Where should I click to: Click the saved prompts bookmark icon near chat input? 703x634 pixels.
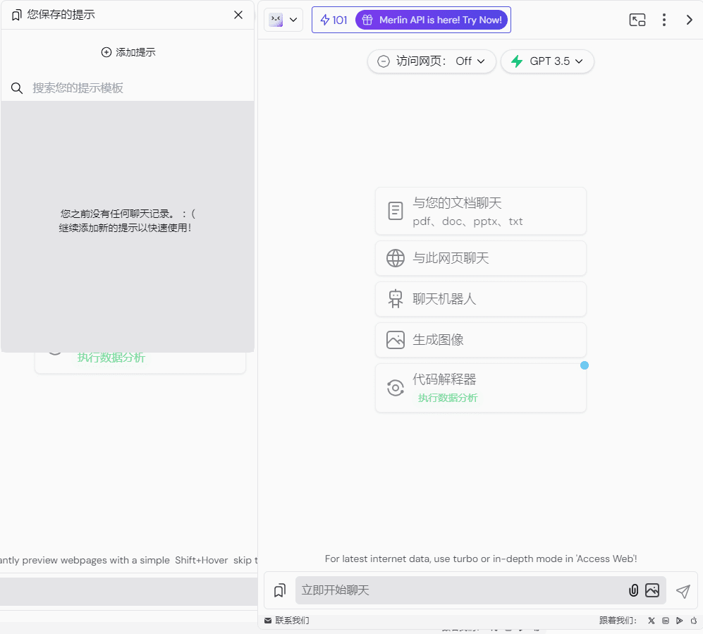point(280,590)
